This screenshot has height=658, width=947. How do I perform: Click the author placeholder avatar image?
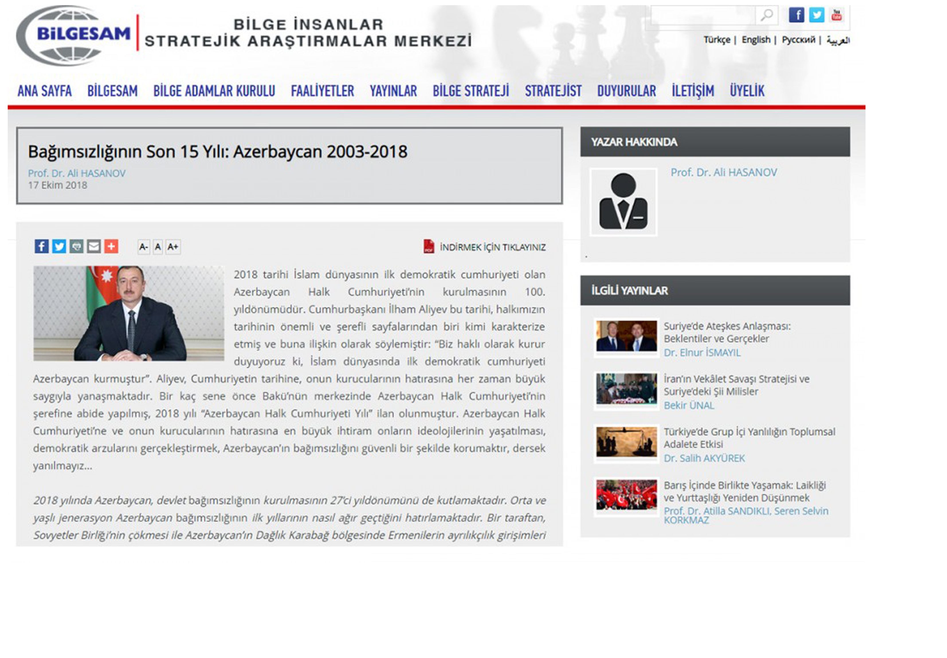coord(623,202)
